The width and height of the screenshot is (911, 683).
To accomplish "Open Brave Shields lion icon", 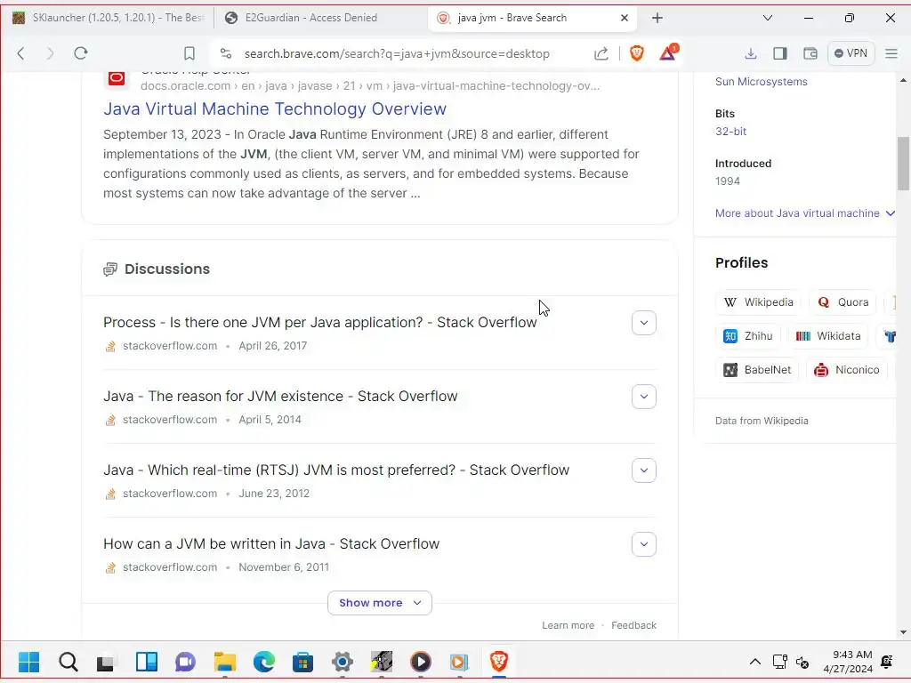I will (x=637, y=53).
